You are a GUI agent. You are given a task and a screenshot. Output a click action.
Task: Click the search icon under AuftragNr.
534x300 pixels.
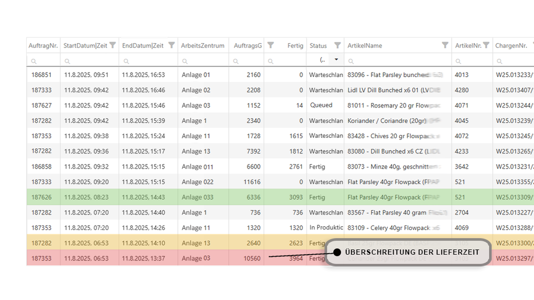(x=34, y=61)
